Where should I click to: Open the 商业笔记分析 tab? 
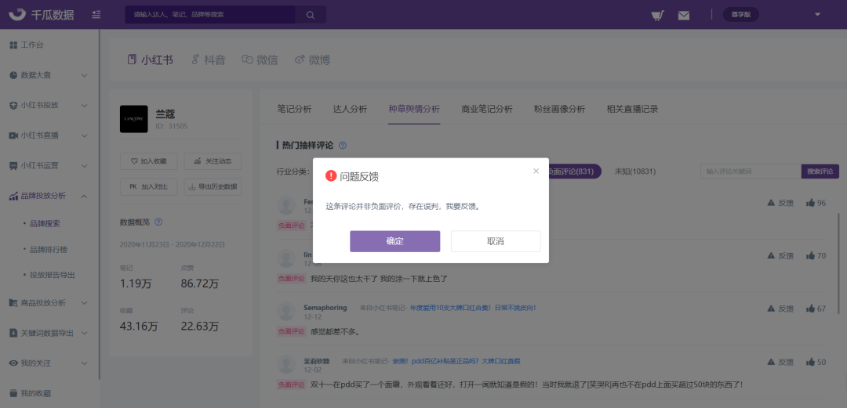pyautogui.click(x=487, y=109)
